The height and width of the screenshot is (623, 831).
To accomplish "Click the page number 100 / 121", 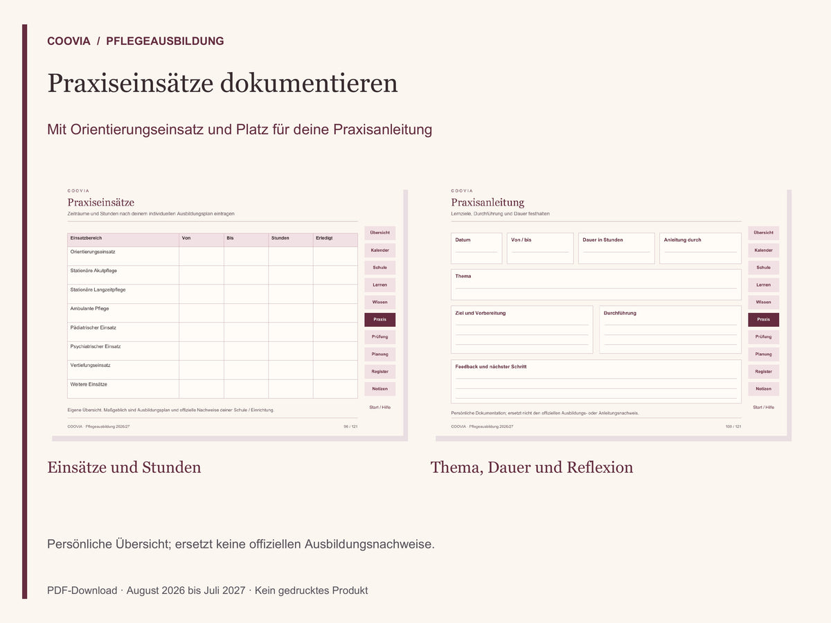I will click(x=733, y=426).
